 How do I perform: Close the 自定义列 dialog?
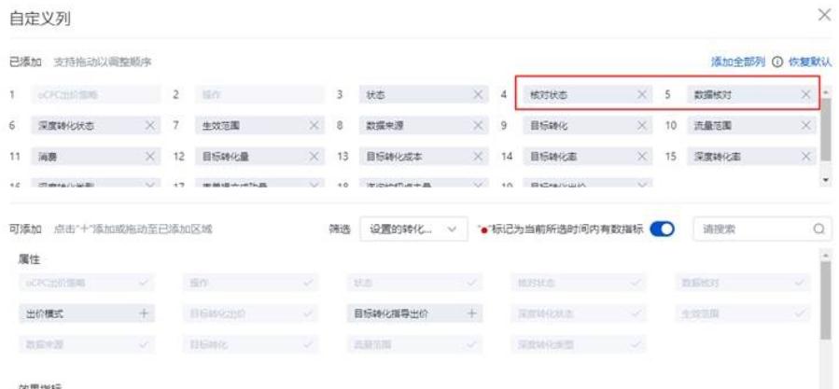tap(825, 16)
